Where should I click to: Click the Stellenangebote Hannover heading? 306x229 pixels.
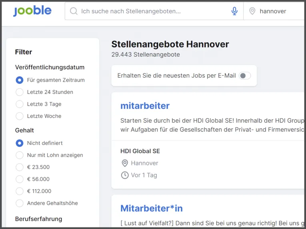point(170,44)
